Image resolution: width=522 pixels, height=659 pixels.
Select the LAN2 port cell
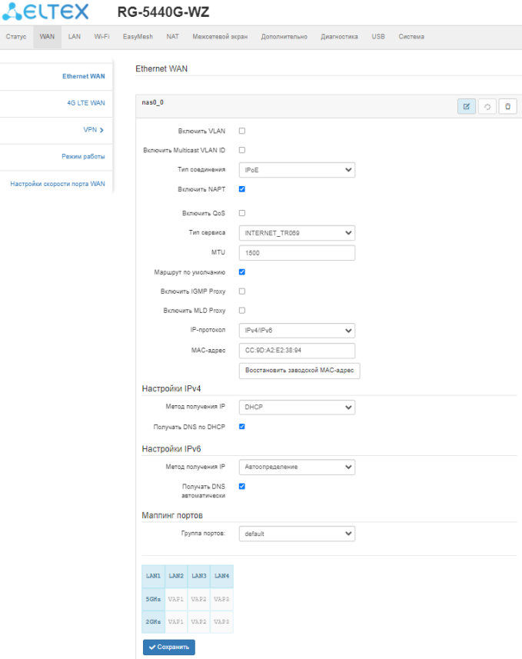tap(176, 576)
